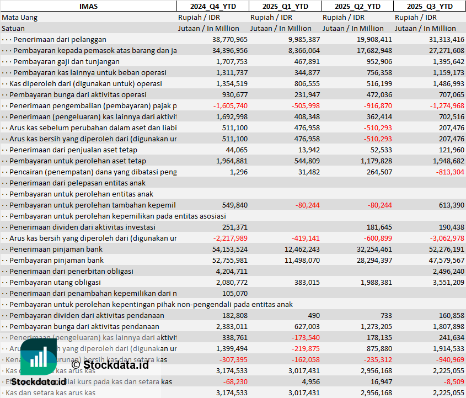Image resolution: width=466 pixels, height=398 pixels.
Task: Select red value -940,969
Action: 450,359
